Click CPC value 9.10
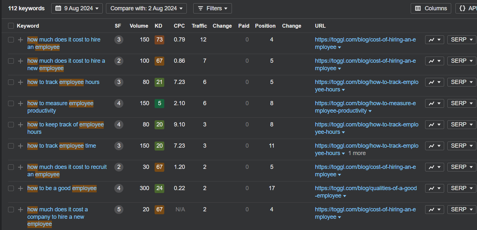Screen dimensions: 477x230 [179, 124]
